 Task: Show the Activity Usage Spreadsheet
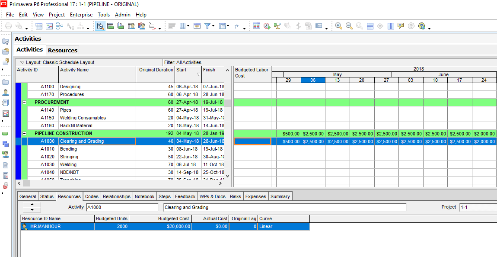(111, 26)
